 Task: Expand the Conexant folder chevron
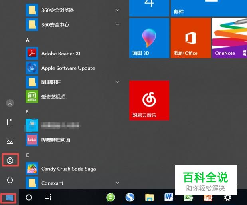coord(117,183)
